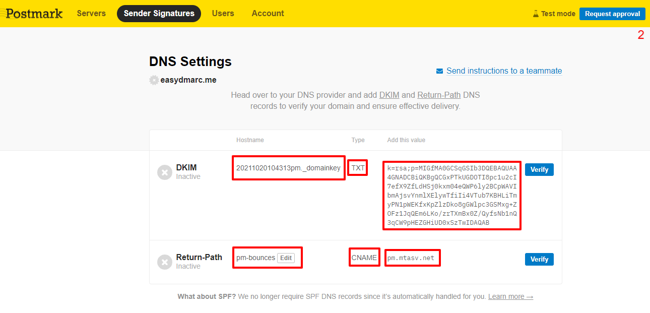Open Send instructions to a teammate link
650x313 pixels.
coord(504,71)
